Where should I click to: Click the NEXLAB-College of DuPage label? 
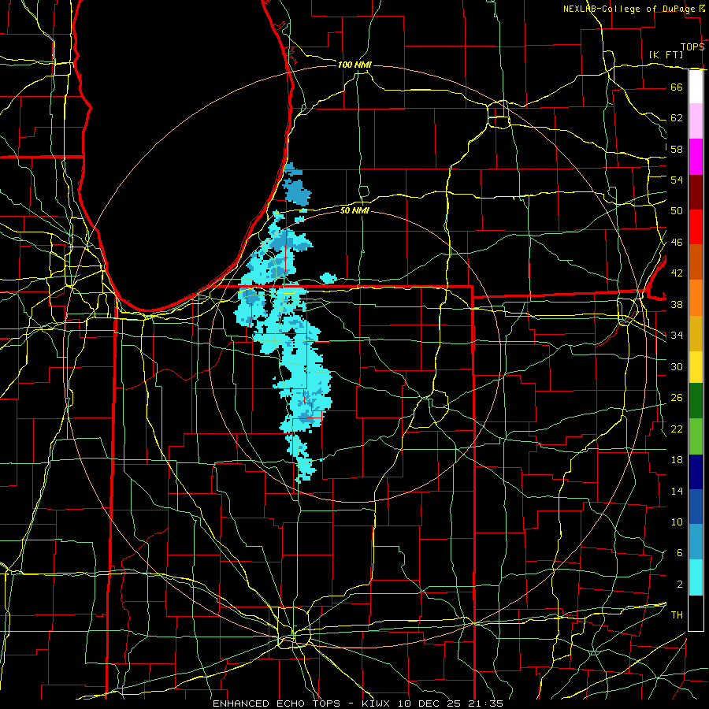629,9
